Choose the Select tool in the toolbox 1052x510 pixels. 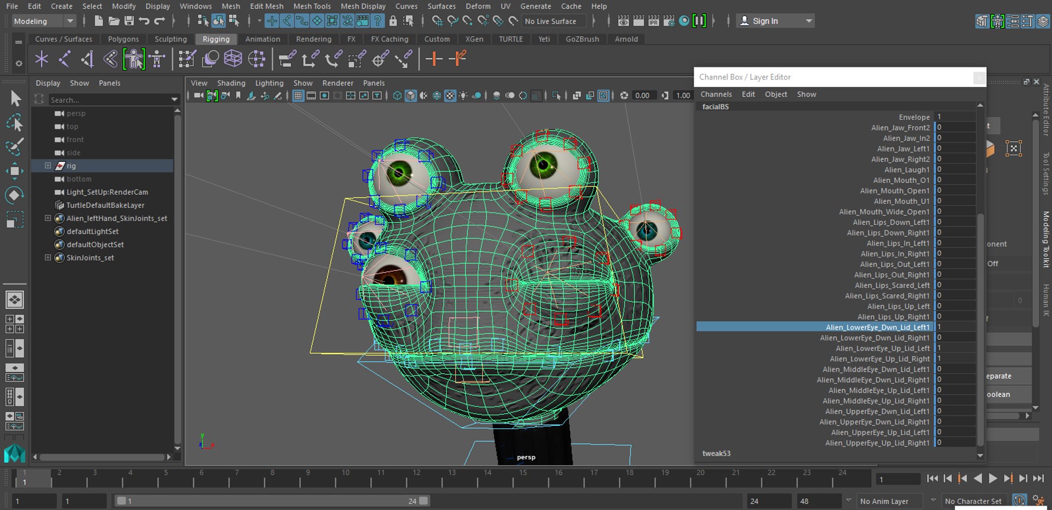click(15, 98)
